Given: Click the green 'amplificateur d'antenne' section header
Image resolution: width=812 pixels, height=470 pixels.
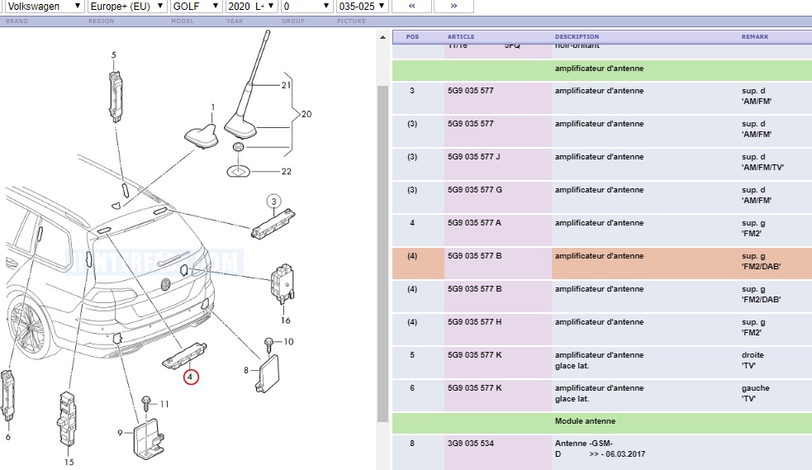Looking at the screenshot, I should pos(601,70).
